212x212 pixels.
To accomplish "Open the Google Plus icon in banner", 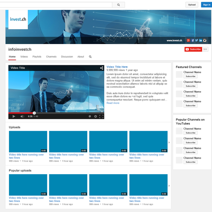I will click(188, 40).
